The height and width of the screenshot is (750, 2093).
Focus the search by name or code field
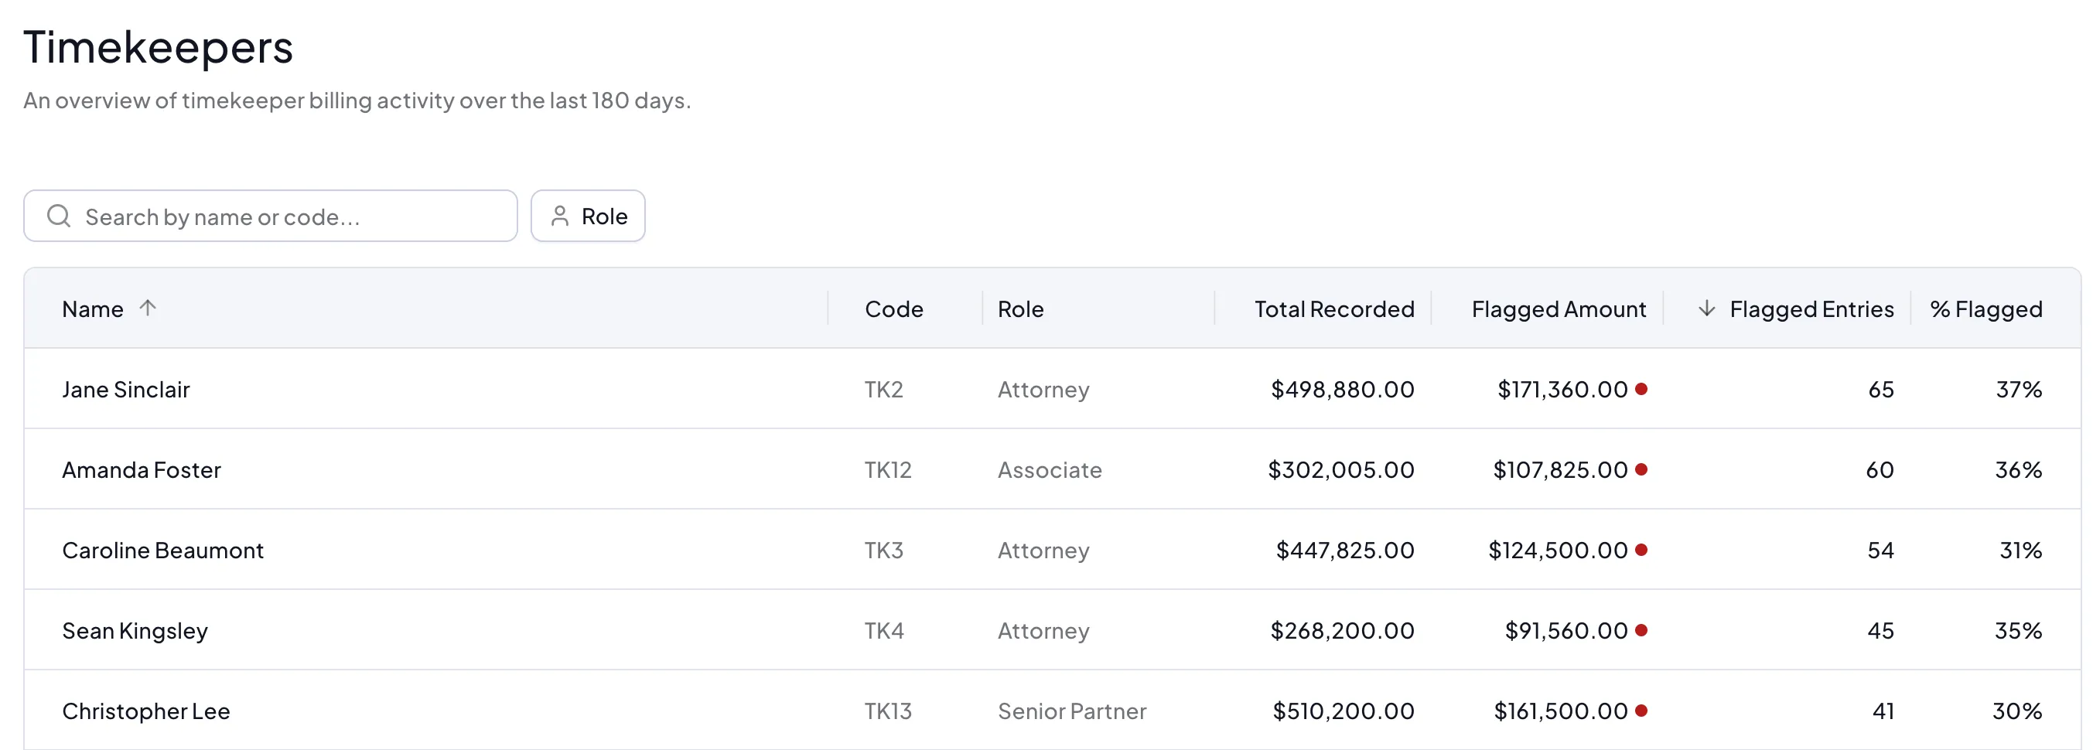[x=271, y=216]
